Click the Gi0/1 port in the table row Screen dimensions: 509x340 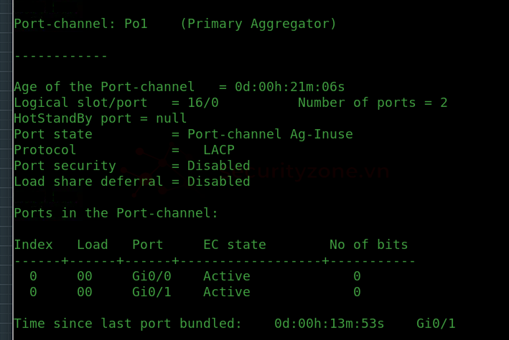click(x=151, y=292)
